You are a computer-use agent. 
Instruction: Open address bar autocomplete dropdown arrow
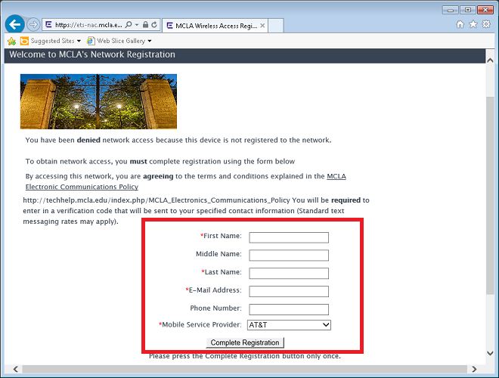coord(137,24)
